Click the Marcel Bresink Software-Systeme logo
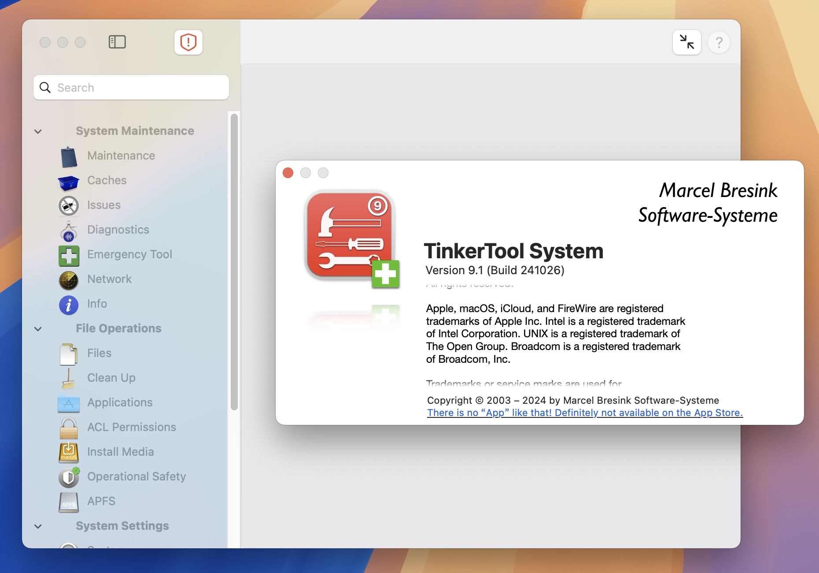Screen dimensions: 819x573 click(708, 203)
